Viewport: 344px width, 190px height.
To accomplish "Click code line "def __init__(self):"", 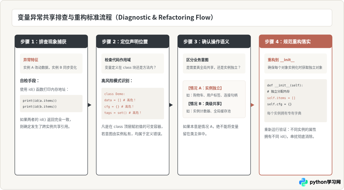I will (285, 85).
